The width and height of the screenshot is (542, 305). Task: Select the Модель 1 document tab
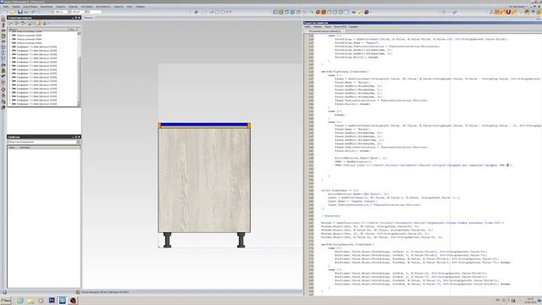click(89, 18)
